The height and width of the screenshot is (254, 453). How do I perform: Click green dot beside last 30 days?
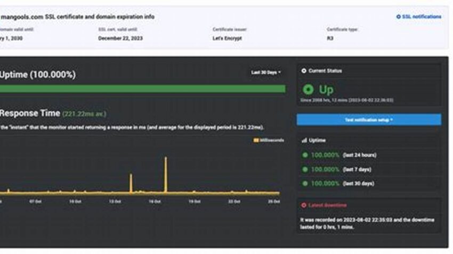305,183
